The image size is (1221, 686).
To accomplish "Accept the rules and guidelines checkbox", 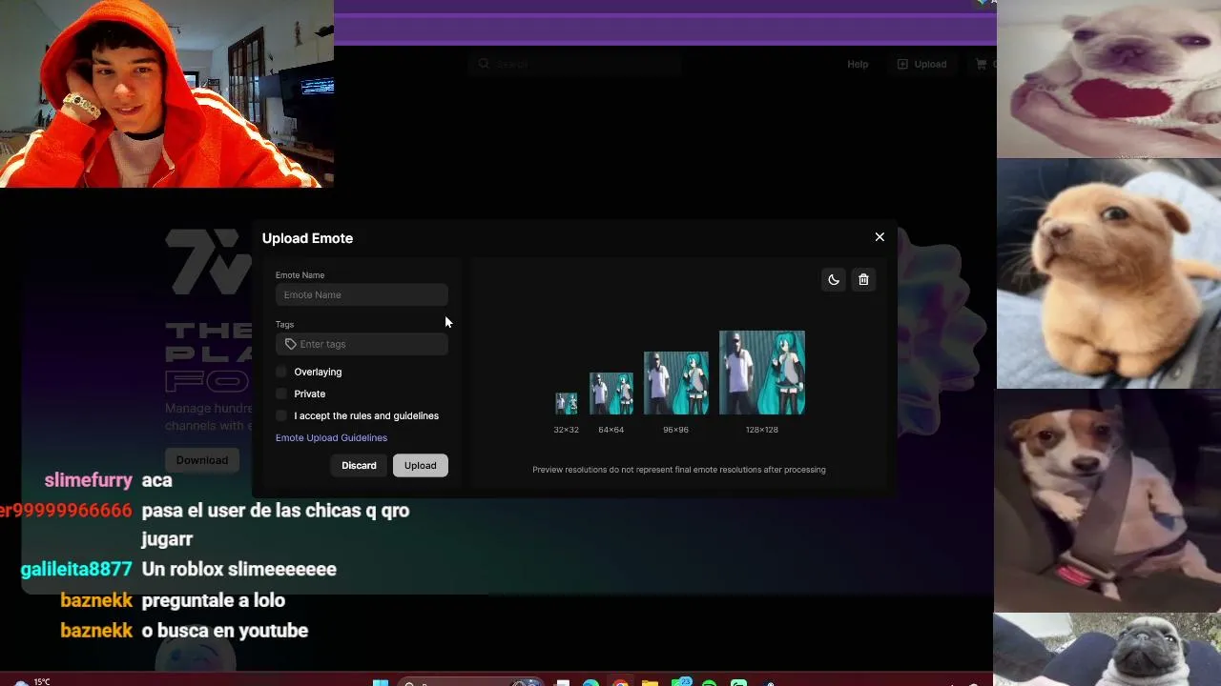I will (281, 415).
